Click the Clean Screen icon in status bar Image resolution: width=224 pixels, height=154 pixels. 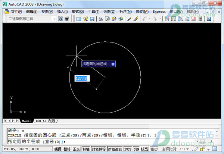(x=214, y=149)
